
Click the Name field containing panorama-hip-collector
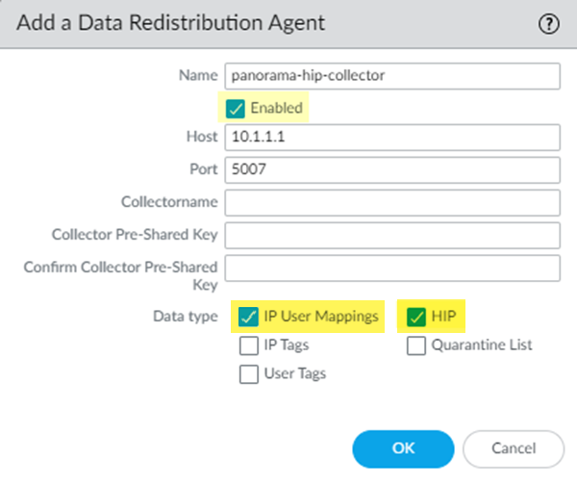coord(392,76)
